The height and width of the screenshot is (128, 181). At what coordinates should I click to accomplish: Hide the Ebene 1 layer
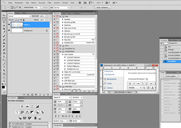(9, 25)
